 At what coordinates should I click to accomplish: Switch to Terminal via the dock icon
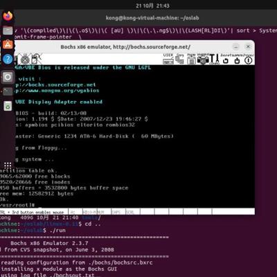tap(8, 91)
